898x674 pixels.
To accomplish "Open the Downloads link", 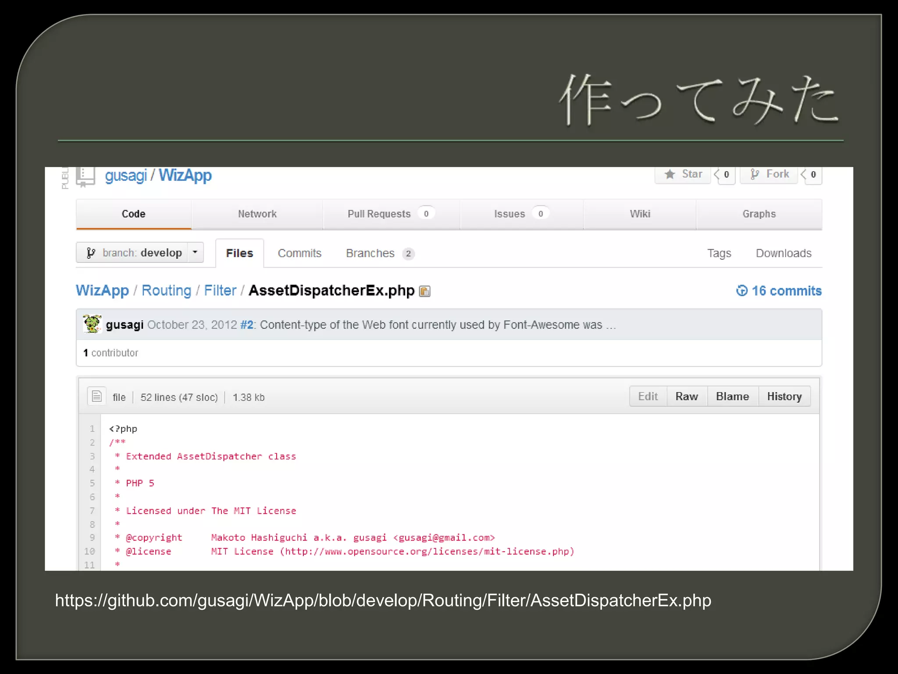I will click(784, 254).
